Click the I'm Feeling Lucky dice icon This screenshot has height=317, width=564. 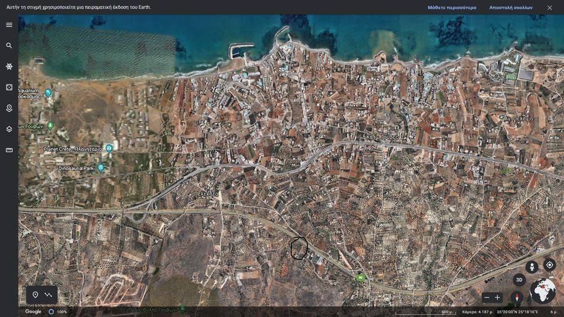click(x=9, y=87)
